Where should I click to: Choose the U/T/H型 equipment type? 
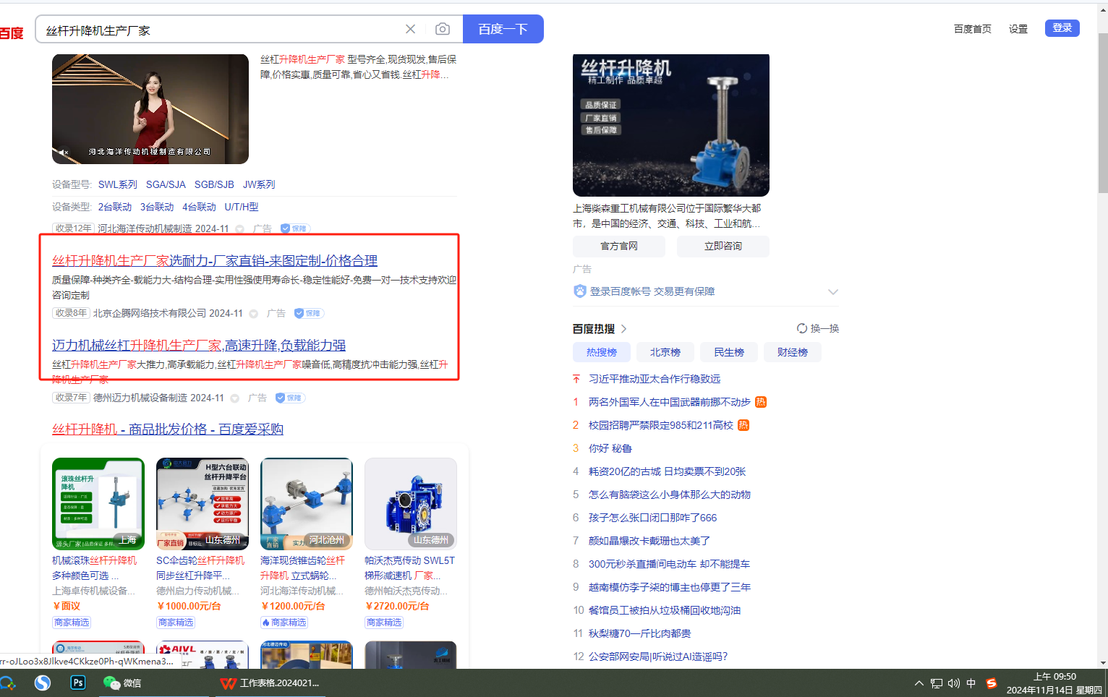pos(242,207)
